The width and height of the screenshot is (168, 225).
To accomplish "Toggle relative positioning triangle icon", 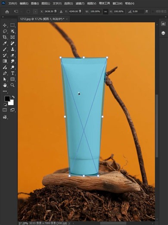I will 61,12.
